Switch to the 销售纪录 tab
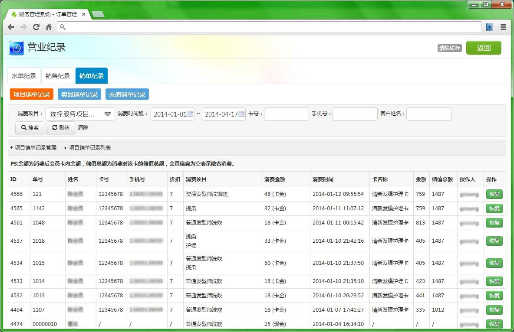The height and width of the screenshot is (332, 514). point(58,76)
